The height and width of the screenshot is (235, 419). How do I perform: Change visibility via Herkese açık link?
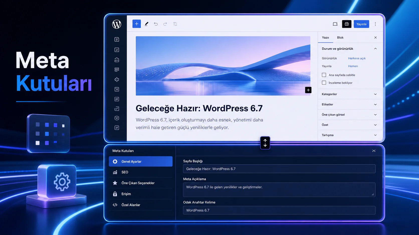pyautogui.click(x=357, y=58)
